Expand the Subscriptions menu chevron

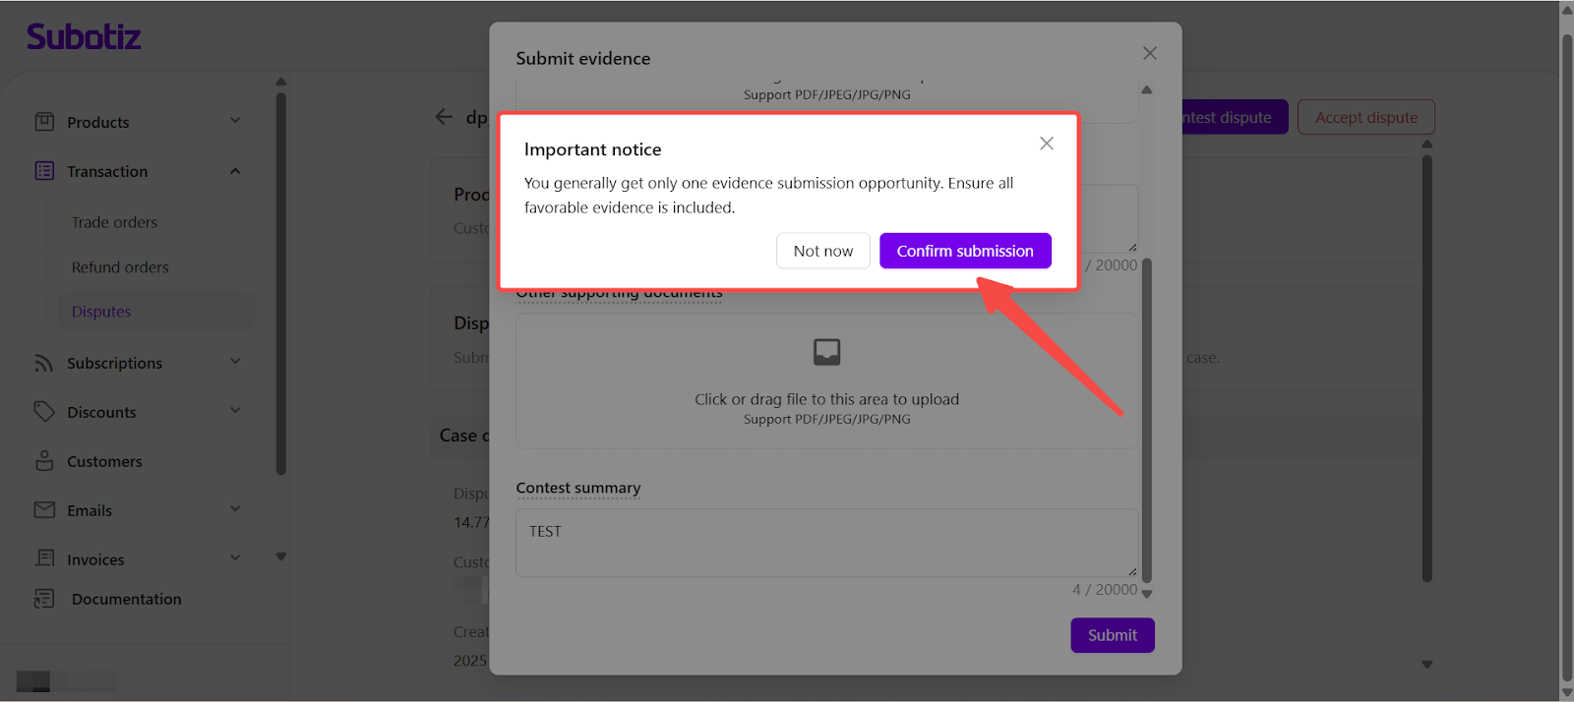(235, 362)
